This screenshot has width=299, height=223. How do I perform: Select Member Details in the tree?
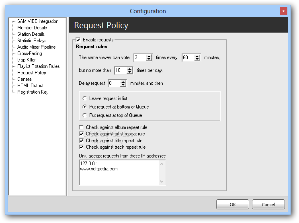coord(32,28)
